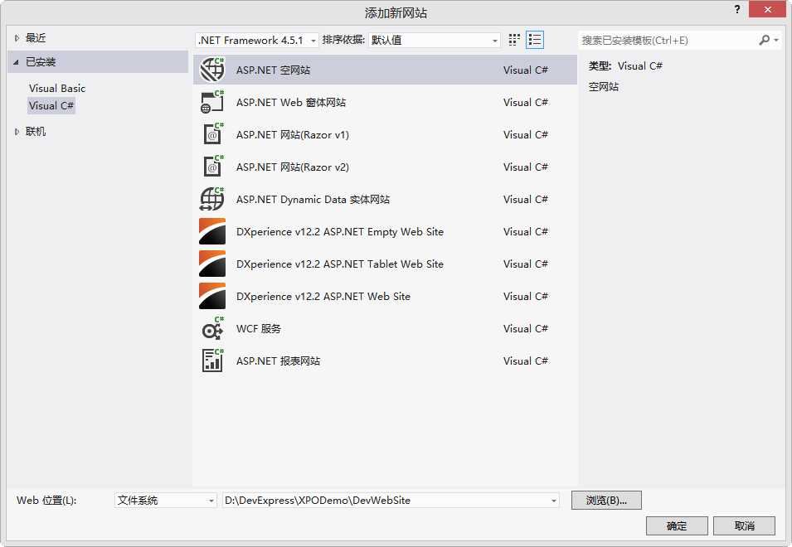
Task: Click the 浏览(B)... button
Action: tap(606, 500)
